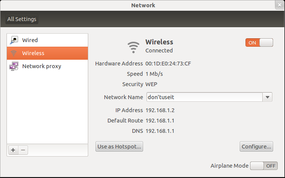The width and height of the screenshot is (285, 178).
Task: Click the don'tuseit network name field
Action: [204, 97]
